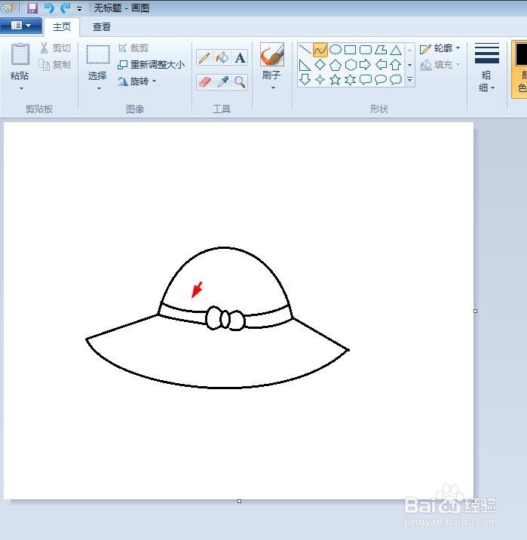Select the Rounded rectangular callout shape
The height and width of the screenshot is (540, 527).
coord(366,79)
